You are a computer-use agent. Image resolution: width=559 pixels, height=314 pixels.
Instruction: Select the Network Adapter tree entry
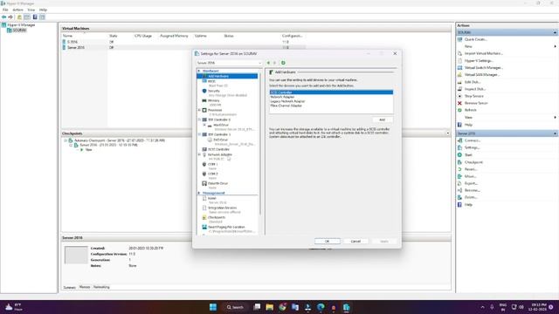point(219,155)
